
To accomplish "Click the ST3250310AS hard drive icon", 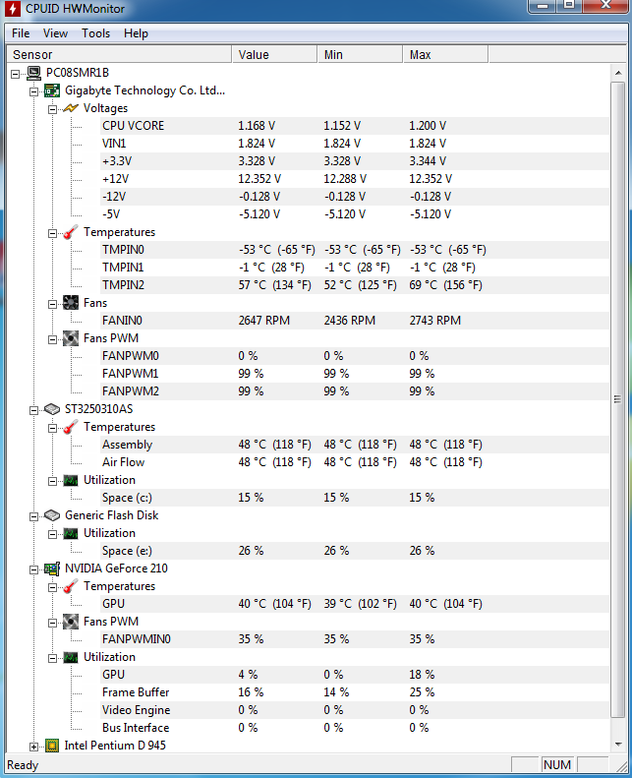I will 52,409.
